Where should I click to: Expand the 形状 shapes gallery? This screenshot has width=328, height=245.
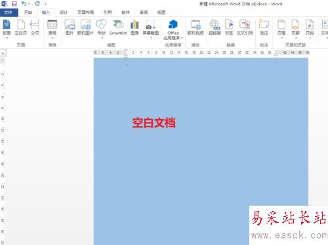click(102, 29)
